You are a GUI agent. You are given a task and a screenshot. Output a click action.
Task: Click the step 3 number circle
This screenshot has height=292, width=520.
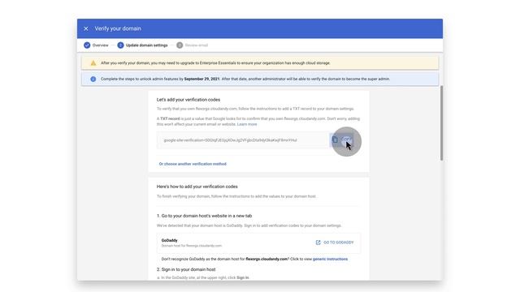[x=180, y=45]
